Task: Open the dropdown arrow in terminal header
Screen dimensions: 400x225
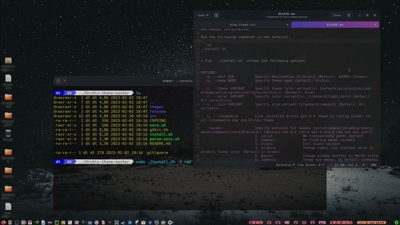Action: click(65, 81)
